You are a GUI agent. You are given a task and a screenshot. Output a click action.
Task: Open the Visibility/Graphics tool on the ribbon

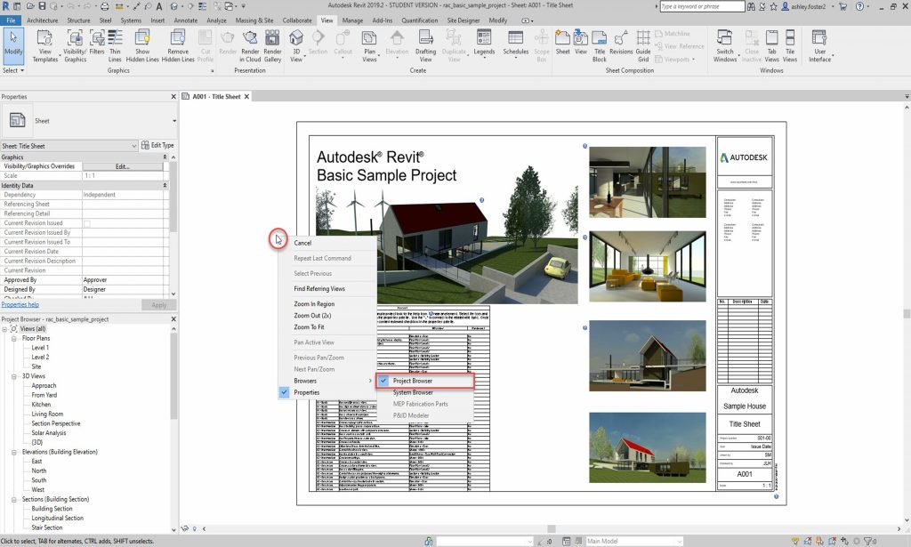coord(76,41)
